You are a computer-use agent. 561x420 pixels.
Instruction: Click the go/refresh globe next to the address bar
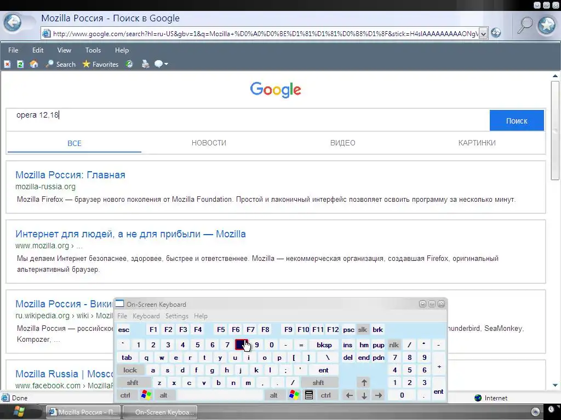495,33
